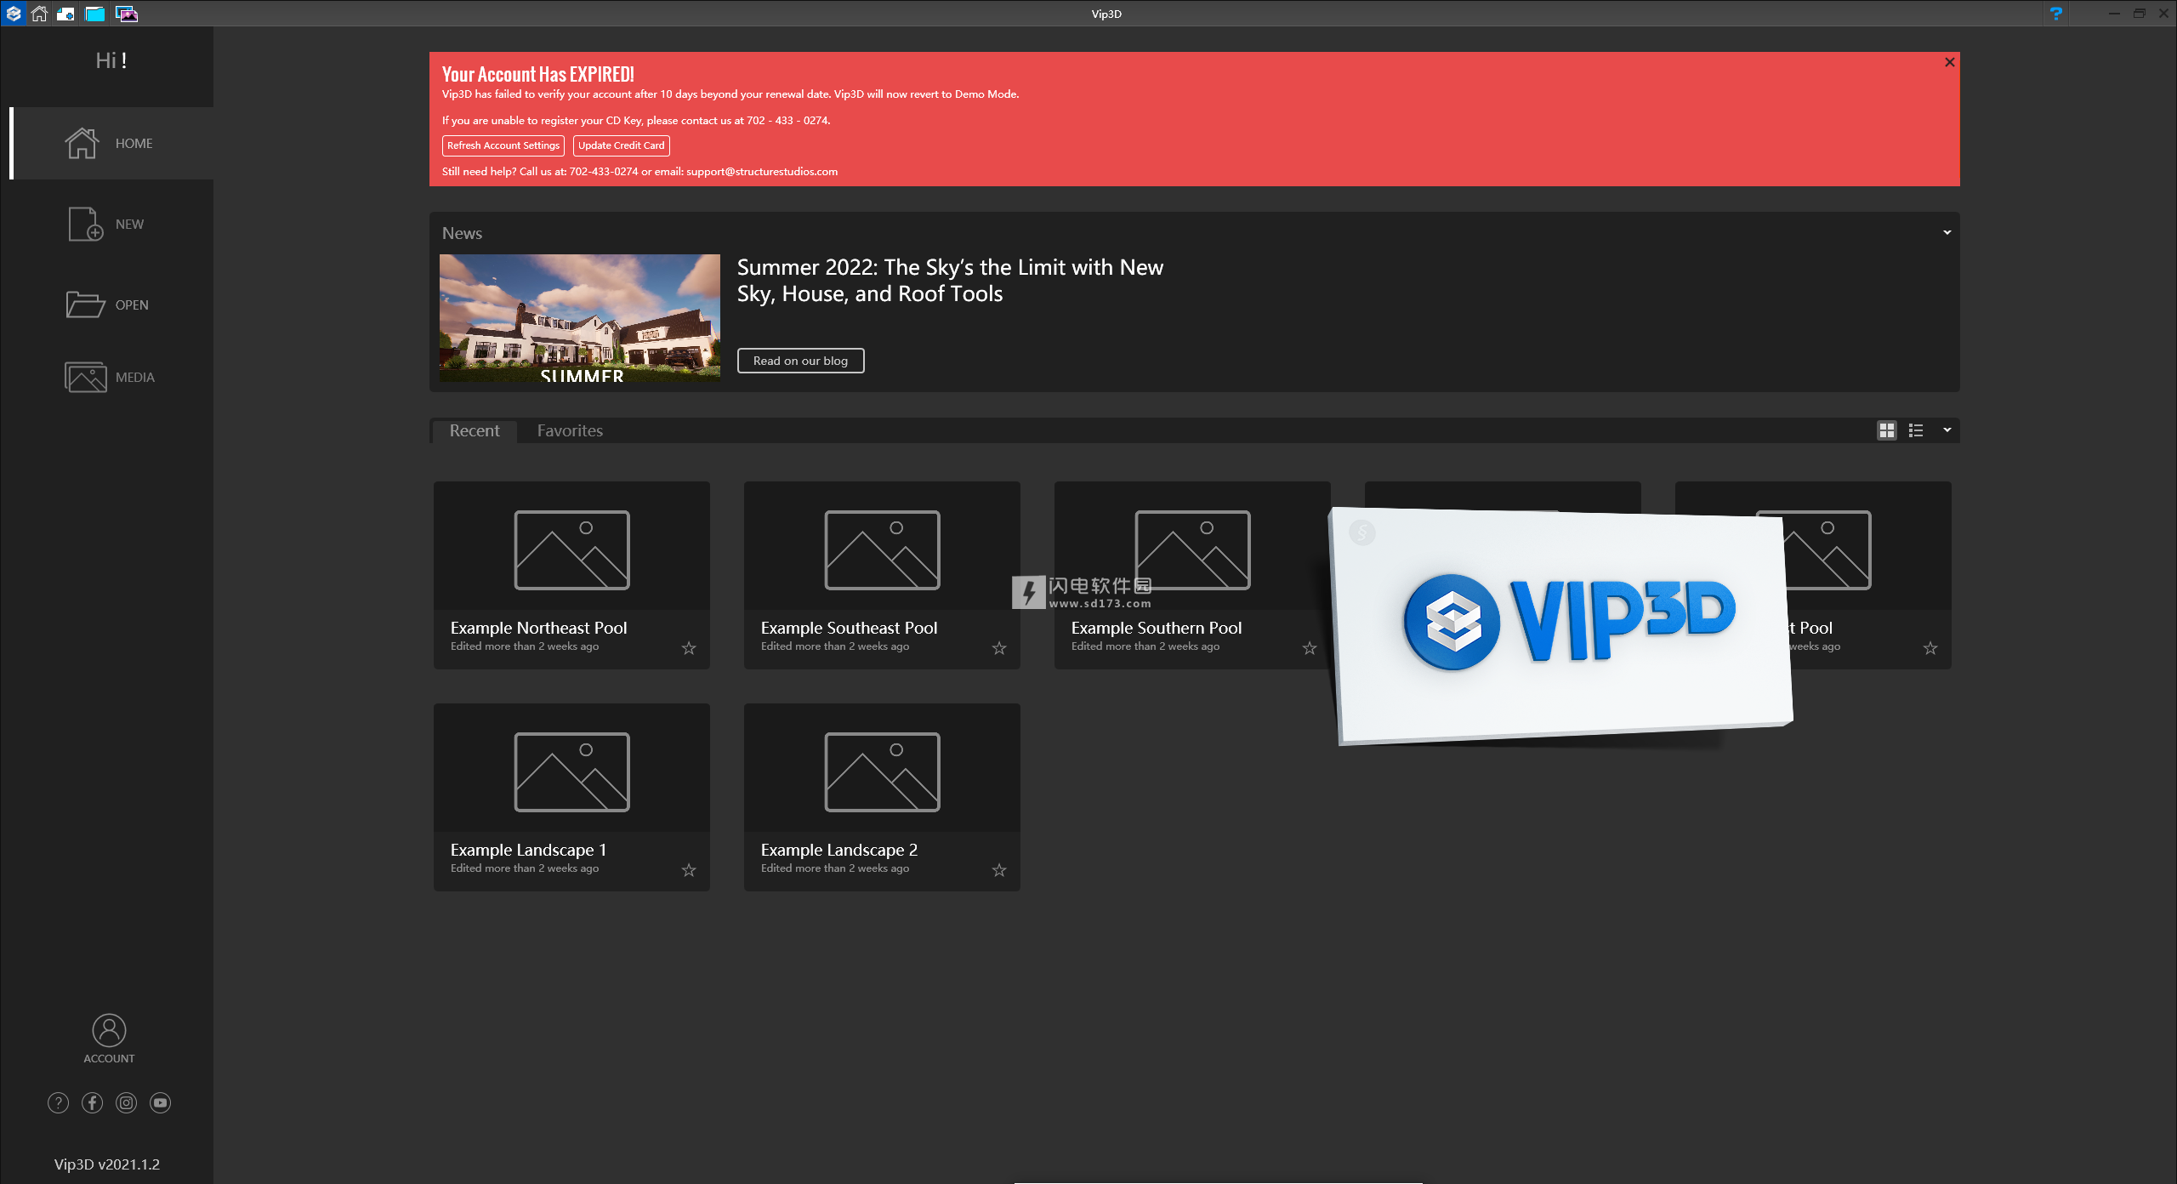Click the Vip3D v2021.1.2 version text
Screen dimensions: 2177x1184
click(107, 1164)
